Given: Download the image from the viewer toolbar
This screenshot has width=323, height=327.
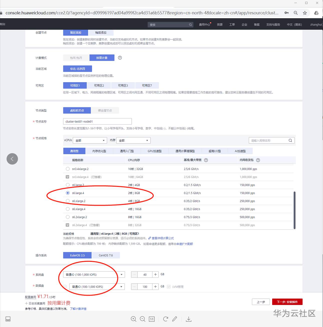Looking at the screenshot, I should click(189, 319).
